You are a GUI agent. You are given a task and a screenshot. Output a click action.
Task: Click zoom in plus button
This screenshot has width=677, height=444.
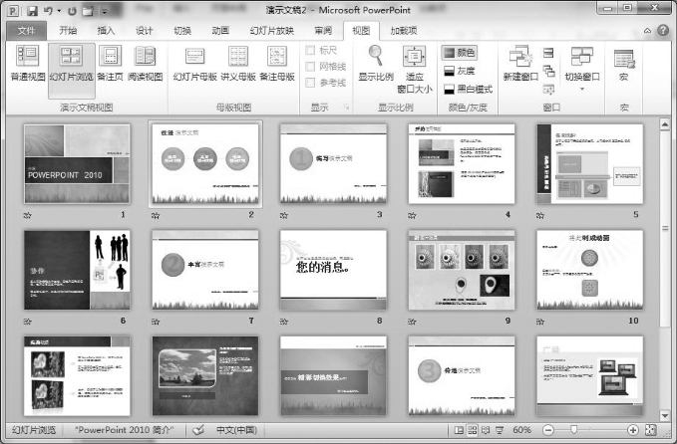click(x=632, y=430)
